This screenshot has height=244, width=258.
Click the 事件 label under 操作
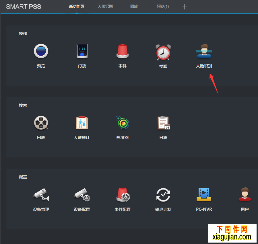click(x=123, y=66)
